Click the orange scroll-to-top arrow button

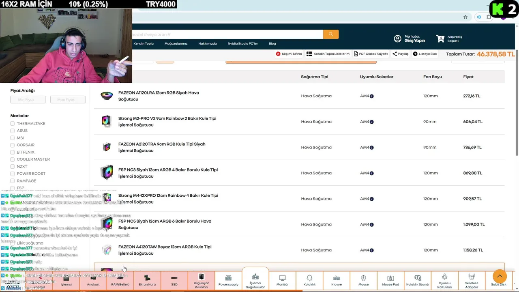500,276
